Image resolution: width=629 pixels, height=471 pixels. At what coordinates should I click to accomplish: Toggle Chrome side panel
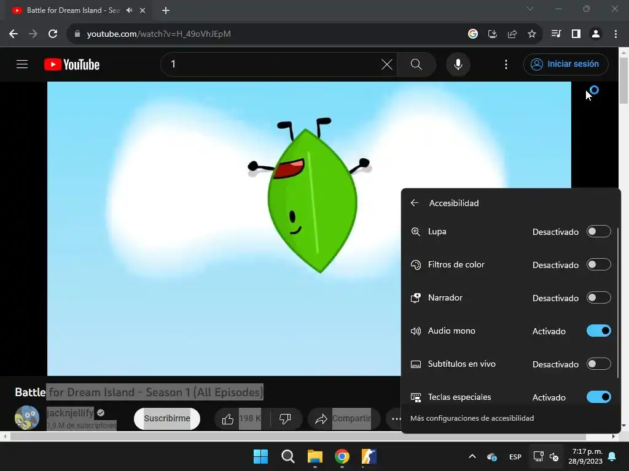click(x=576, y=34)
